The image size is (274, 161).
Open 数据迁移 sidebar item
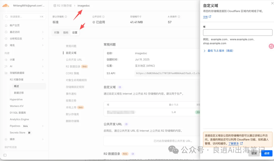(x=19, y=93)
